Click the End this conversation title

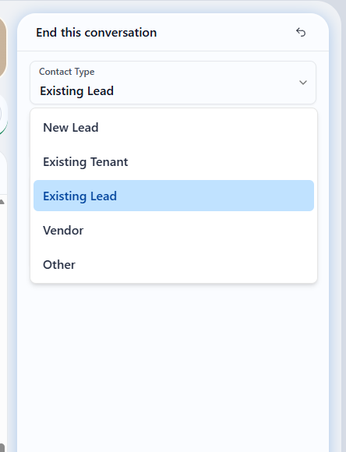tap(97, 32)
